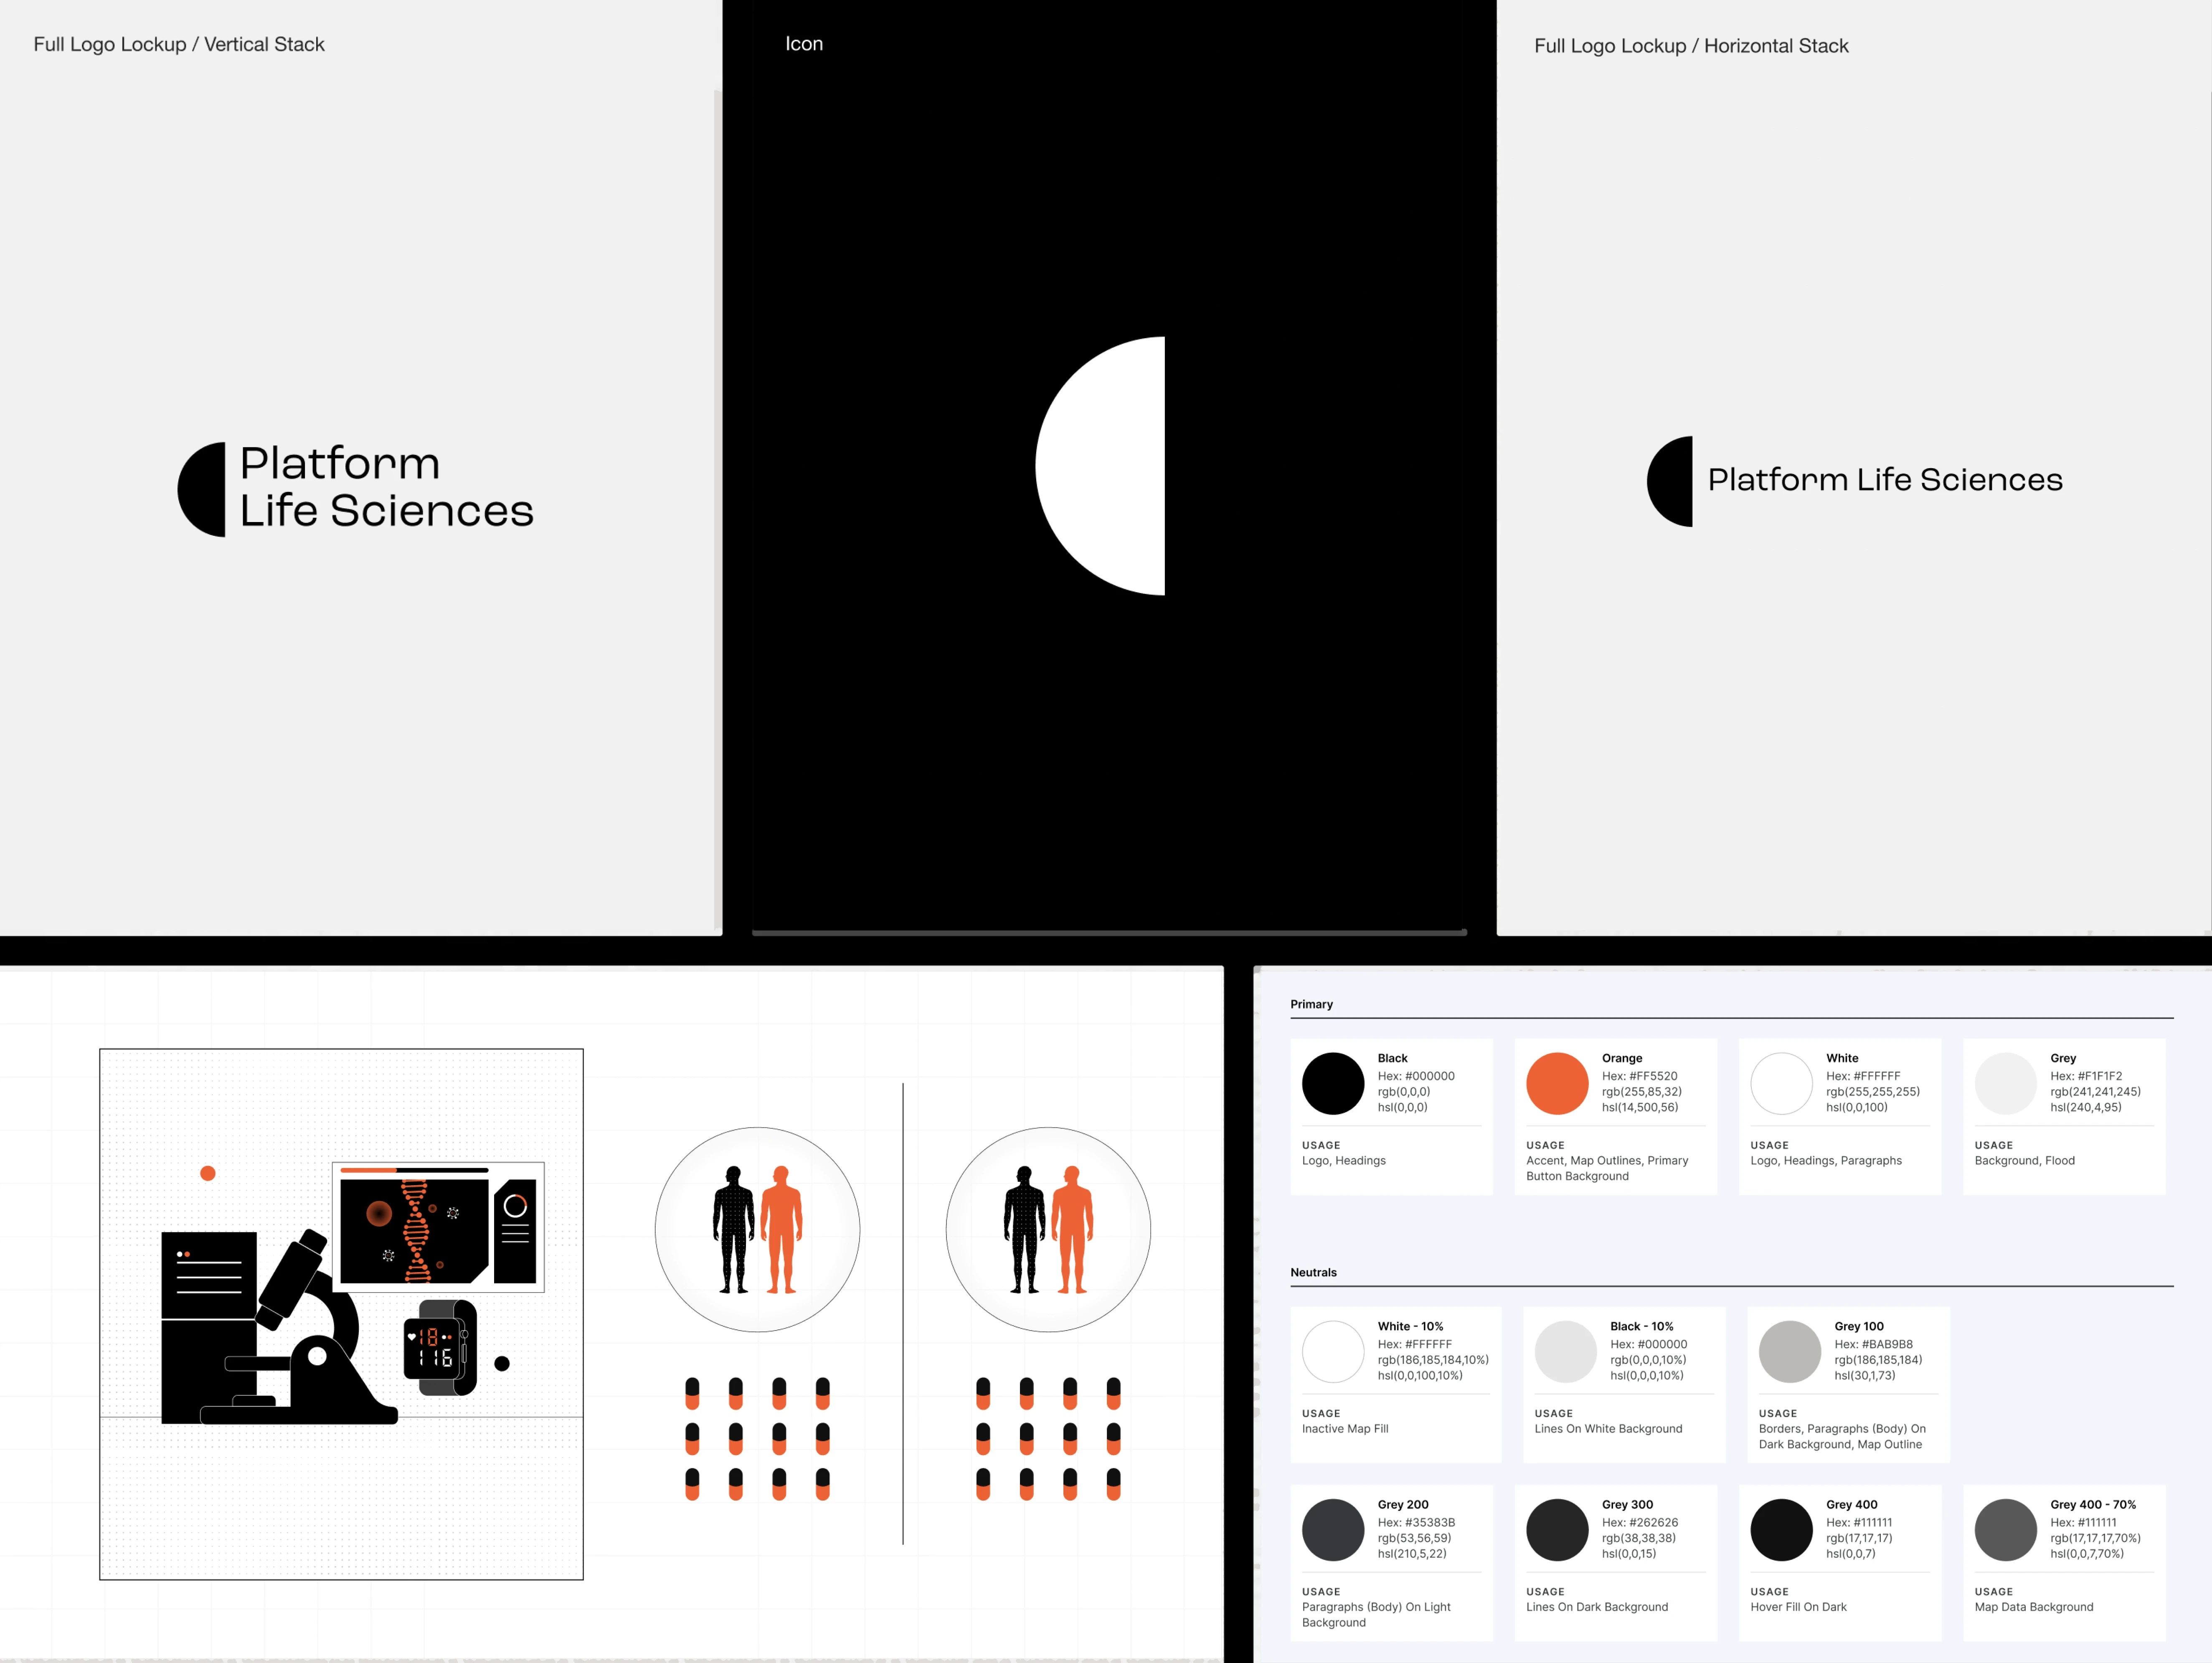Screen dimensions: 2212x1663
Task: Select the Grey 400 swatch circle
Action: 1781,1530
